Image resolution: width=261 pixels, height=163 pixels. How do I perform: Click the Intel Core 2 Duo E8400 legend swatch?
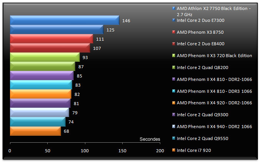click(174, 44)
